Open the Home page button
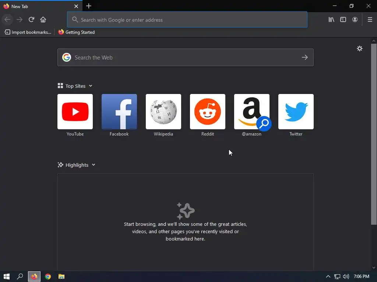The image size is (377, 282). (43, 19)
